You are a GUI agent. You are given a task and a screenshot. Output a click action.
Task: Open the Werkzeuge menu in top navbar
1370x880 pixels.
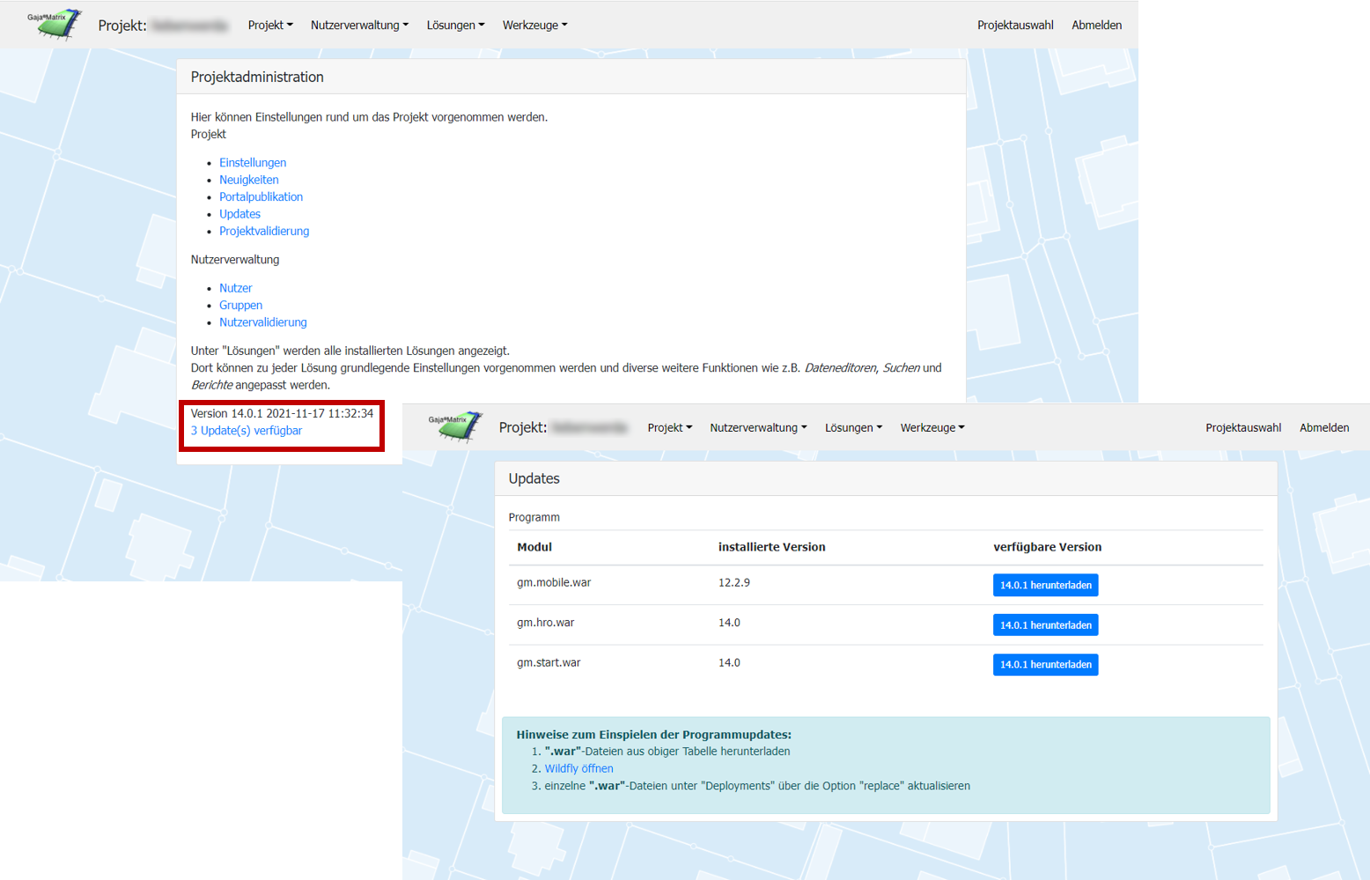[x=534, y=26]
